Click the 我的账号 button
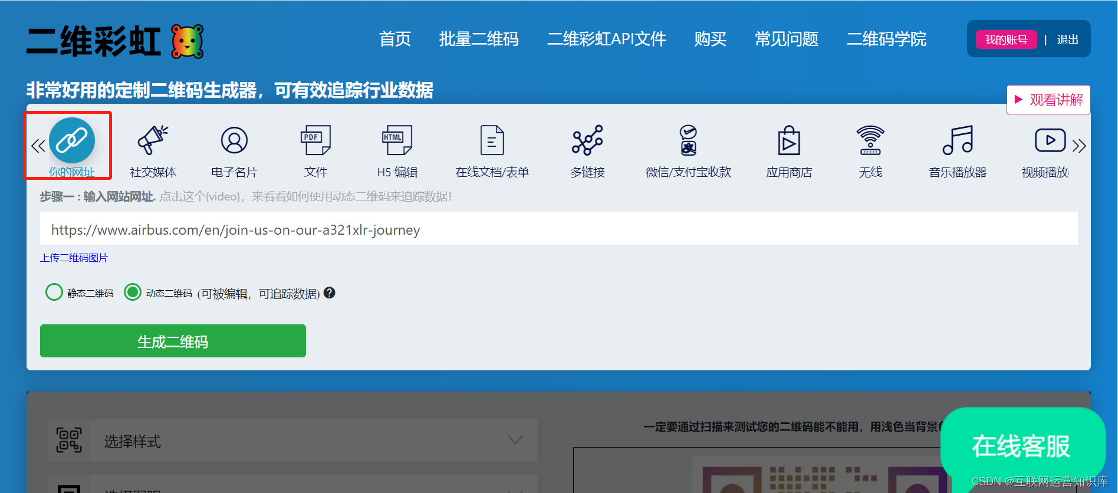This screenshot has height=493, width=1118. (1007, 40)
